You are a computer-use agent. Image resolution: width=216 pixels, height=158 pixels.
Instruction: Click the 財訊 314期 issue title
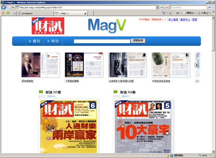[128, 92]
